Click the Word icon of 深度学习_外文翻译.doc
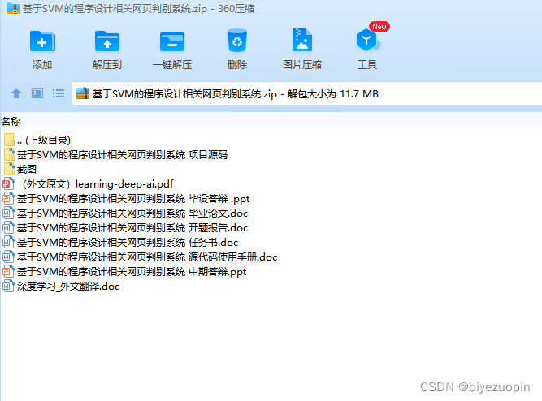The width and height of the screenshot is (542, 401). pyautogui.click(x=9, y=286)
